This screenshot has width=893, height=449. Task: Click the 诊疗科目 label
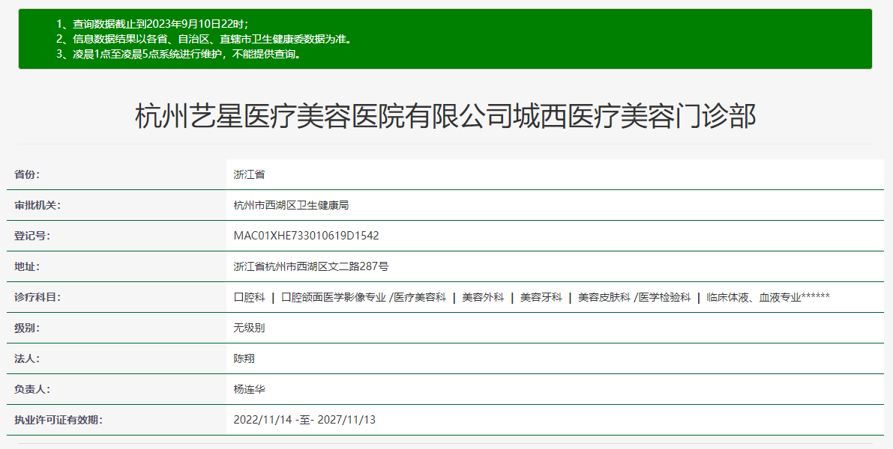37,297
